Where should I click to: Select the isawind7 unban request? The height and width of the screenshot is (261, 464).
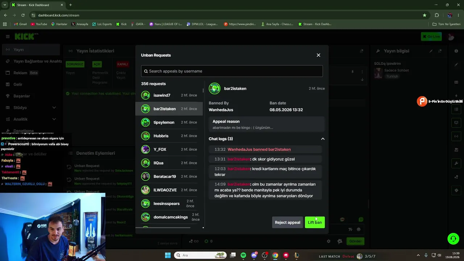tap(169, 95)
